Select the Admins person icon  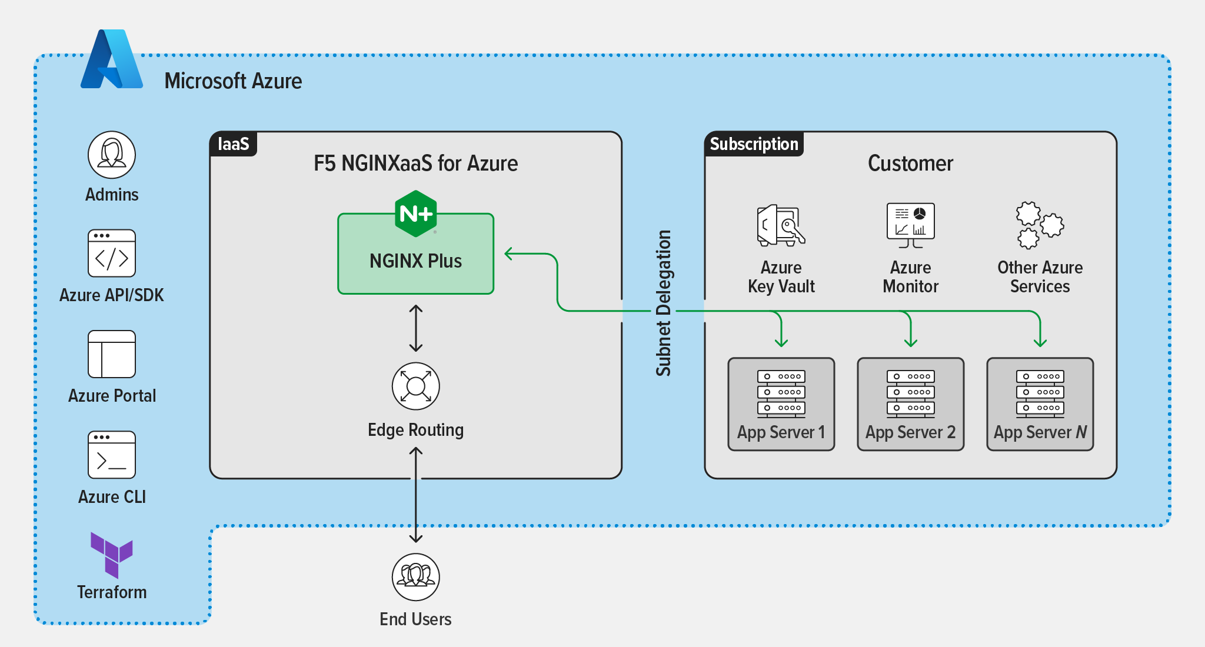point(112,155)
